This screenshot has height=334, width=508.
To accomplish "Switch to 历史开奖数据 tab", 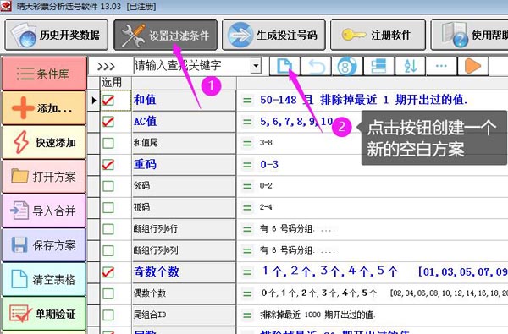I will point(57,35).
